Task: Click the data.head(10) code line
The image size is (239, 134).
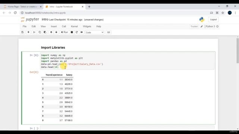Action: click(50, 67)
